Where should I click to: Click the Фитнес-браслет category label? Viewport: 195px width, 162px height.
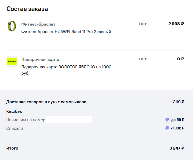[x=38, y=24]
